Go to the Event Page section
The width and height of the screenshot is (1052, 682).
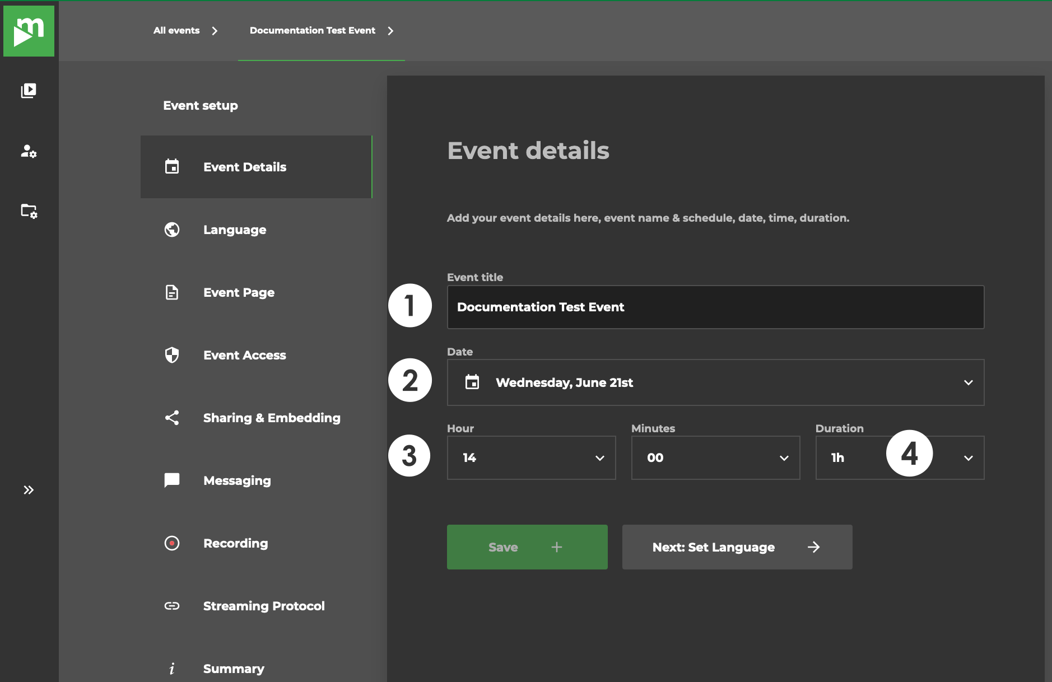[257, 292]
